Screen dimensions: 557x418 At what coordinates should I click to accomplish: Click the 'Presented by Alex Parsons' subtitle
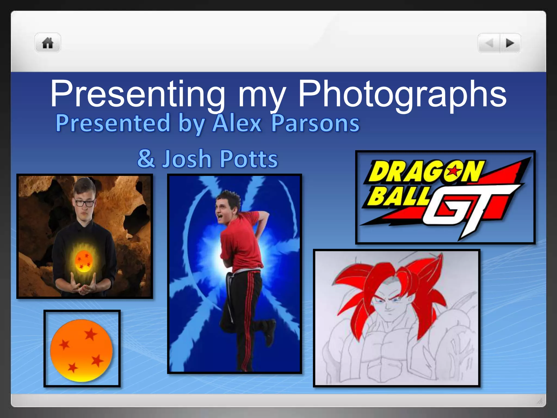tap(208, 123)
